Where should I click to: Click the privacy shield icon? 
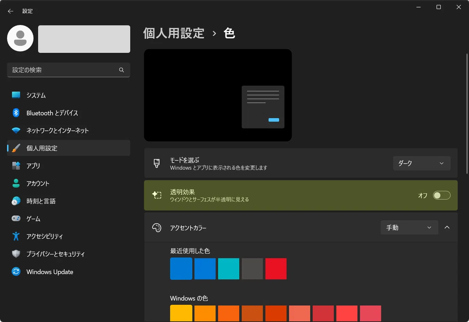tap(16, 254)
